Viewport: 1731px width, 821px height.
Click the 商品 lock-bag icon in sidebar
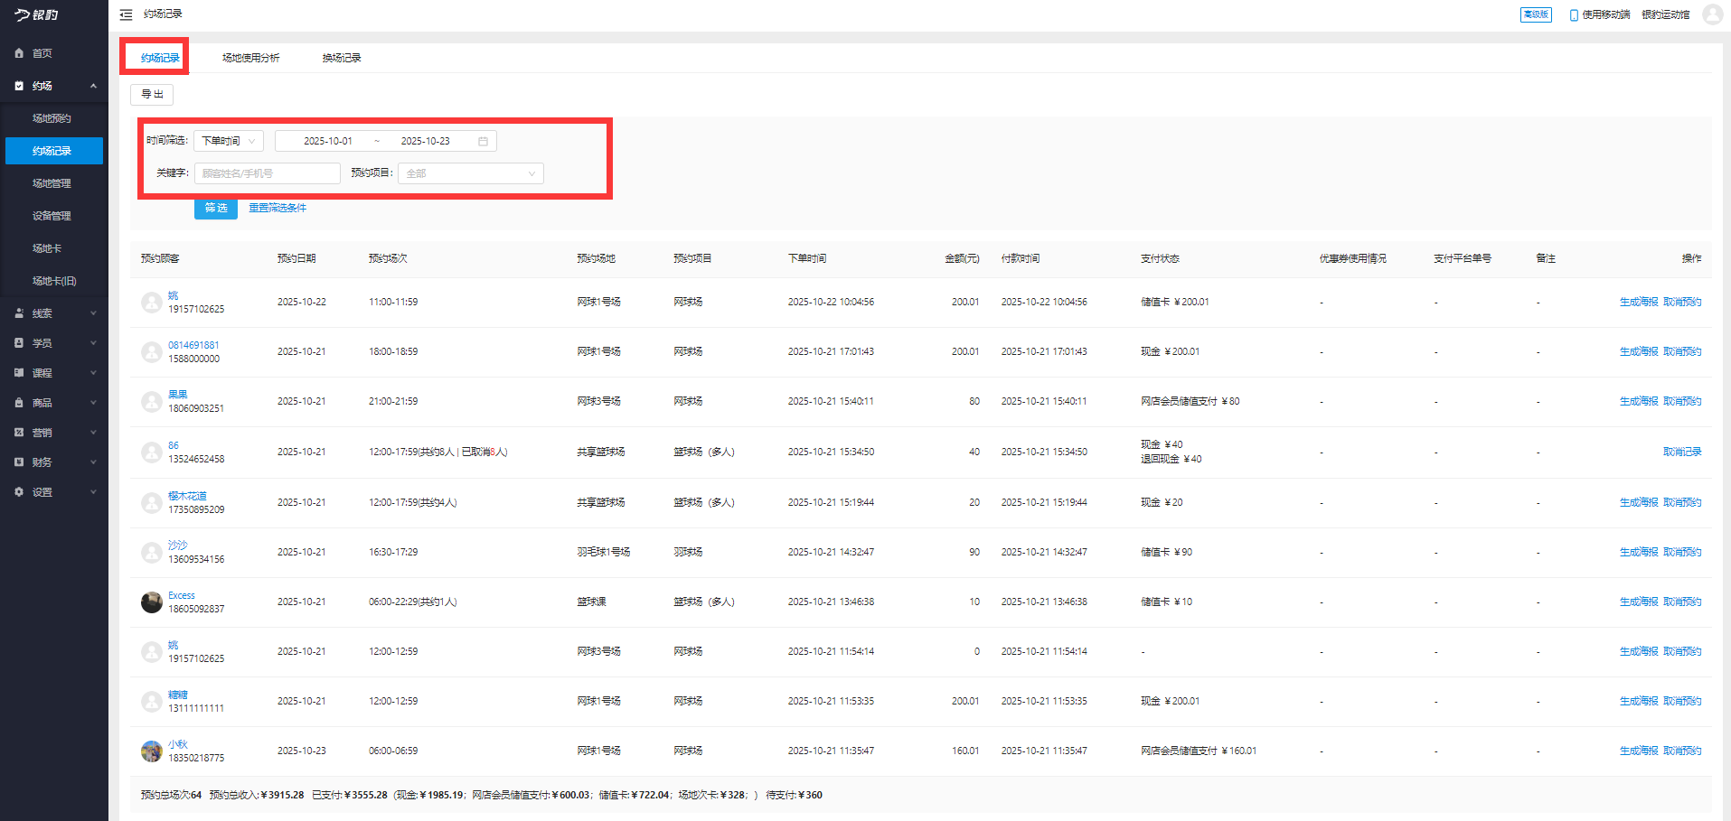pyautogui.click(x=19, y=403)
